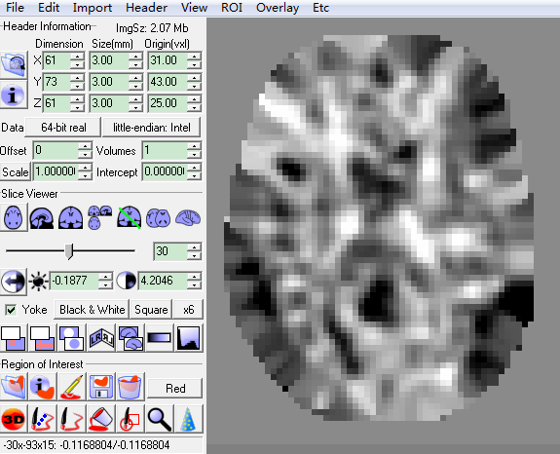Open 3D render button
The height and width of the screenshot is (454, 560).
click(14, 419)
